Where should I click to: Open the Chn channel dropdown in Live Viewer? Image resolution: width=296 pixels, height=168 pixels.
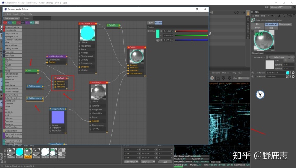pyautogui.click(x=244, y=78)
